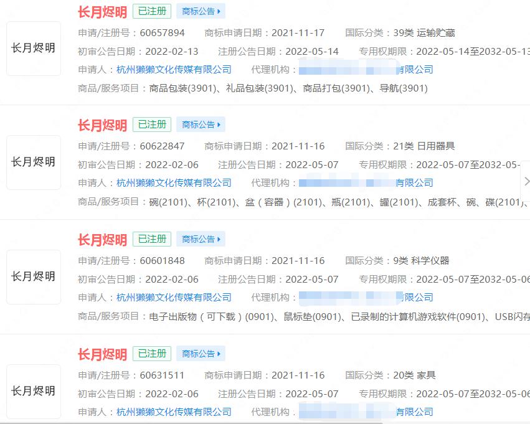Click 长月烬明 title of the 21类 日用器具 entry

pyautogui.click(x=102, y=125)
